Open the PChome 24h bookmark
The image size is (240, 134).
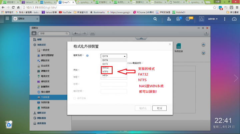143,12
